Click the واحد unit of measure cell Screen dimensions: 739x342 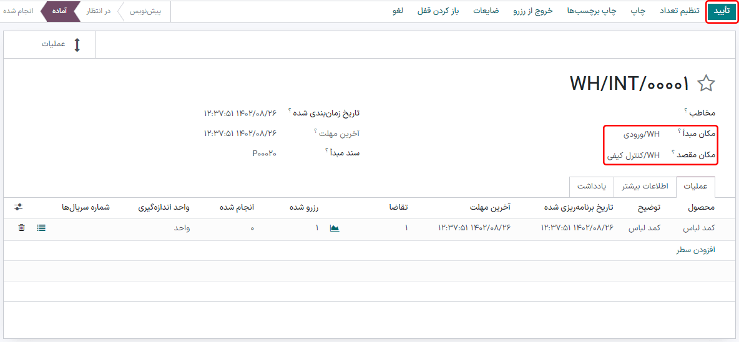[x=182, y=228]
